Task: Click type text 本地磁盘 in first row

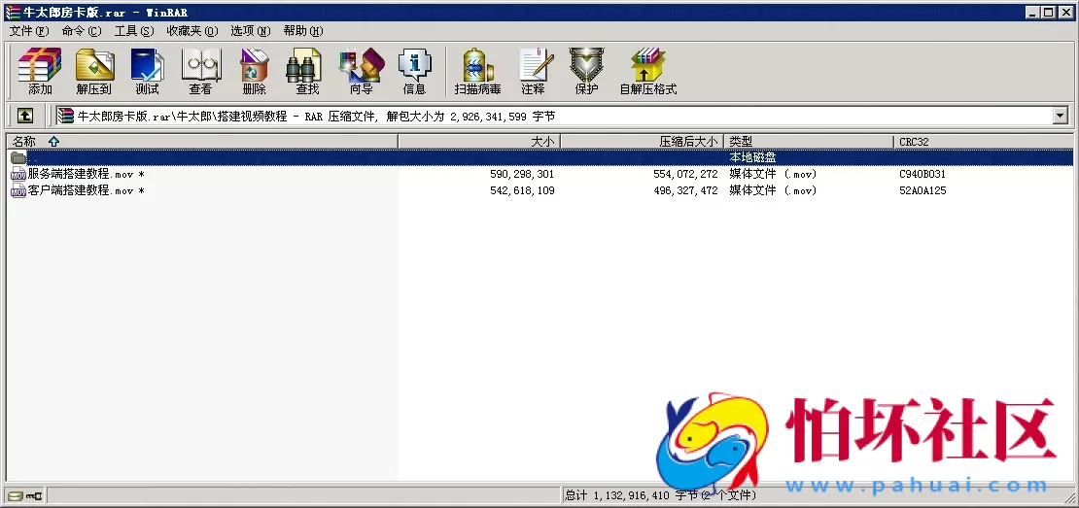Action: tap(752, 158)
